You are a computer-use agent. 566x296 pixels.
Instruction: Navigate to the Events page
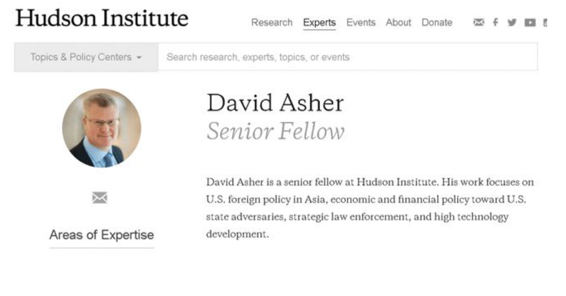(x=360, y=23)
